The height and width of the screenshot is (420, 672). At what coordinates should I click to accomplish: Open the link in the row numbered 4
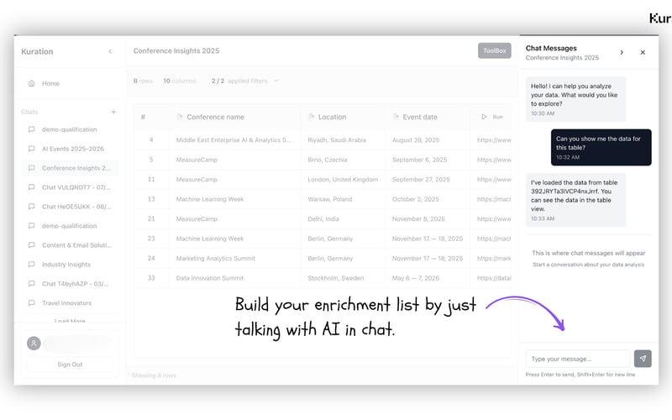(494, 140)
